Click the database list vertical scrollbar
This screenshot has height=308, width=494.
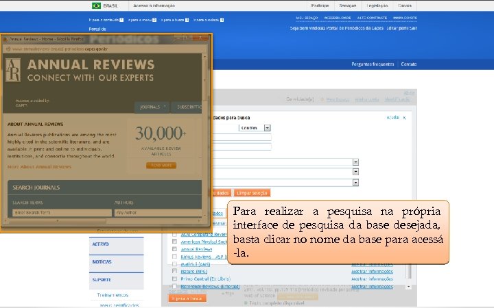click(409, 272)
